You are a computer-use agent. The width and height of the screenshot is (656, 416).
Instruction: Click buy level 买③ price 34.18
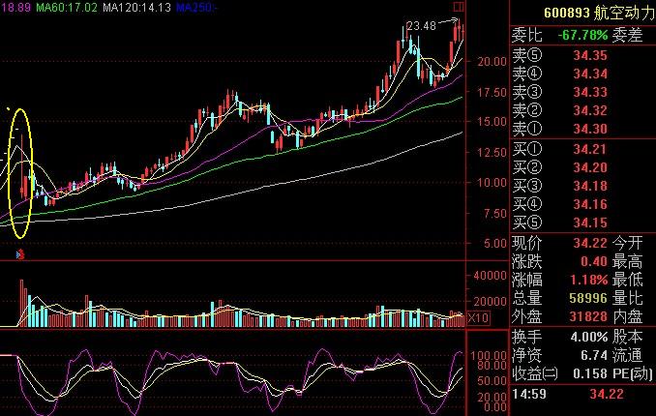(590, 186)
